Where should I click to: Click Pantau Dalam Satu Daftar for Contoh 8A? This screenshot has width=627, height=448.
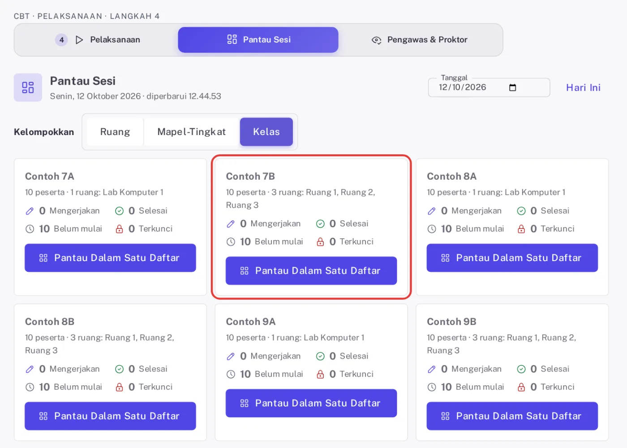click(x=512, y=258)
